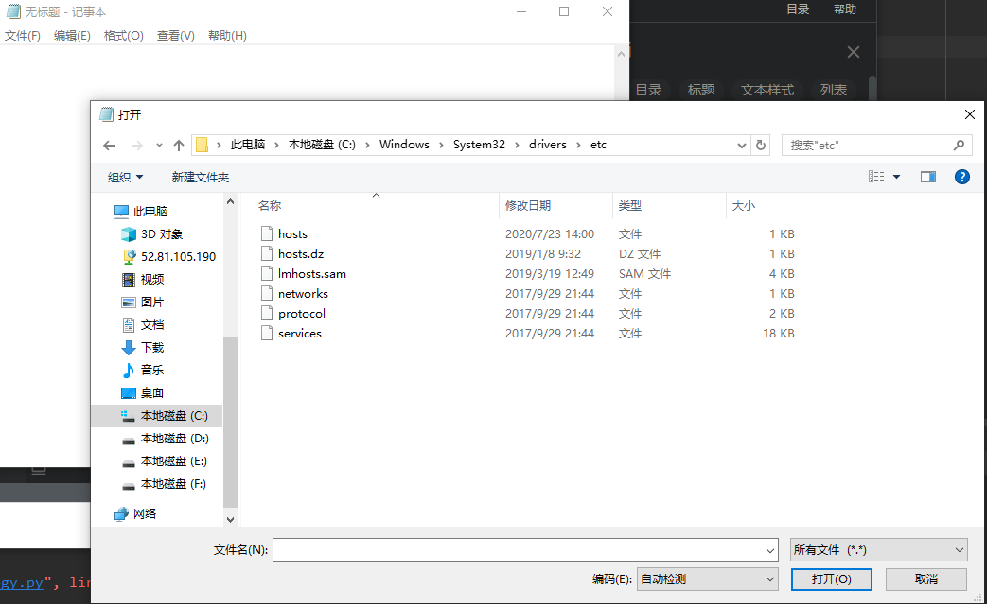Click 本地磁盘 (C:) breadcrumb segment
This screenshot has height=604, width=987.
[x=322, y=145]
